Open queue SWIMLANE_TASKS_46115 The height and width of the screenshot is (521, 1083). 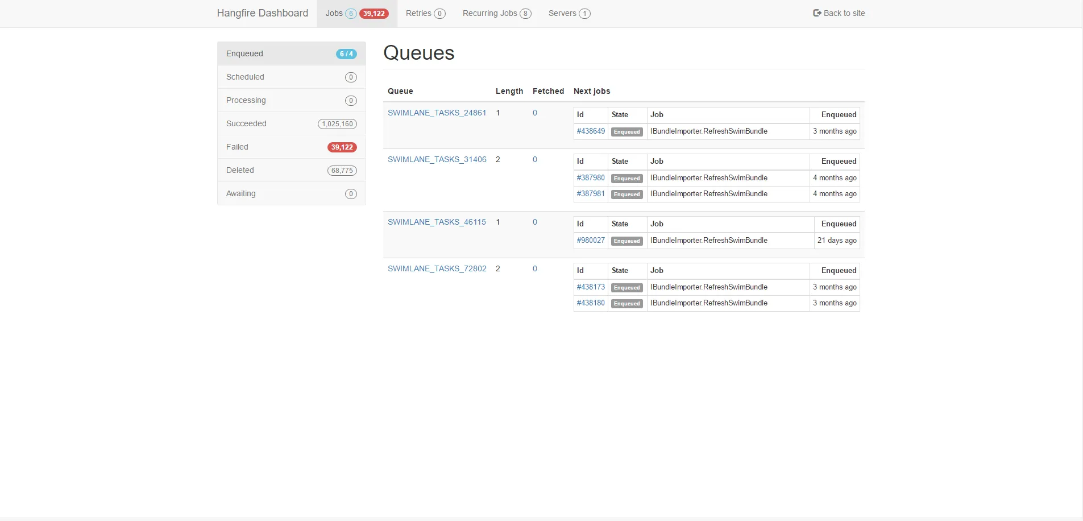pos(437,222)
